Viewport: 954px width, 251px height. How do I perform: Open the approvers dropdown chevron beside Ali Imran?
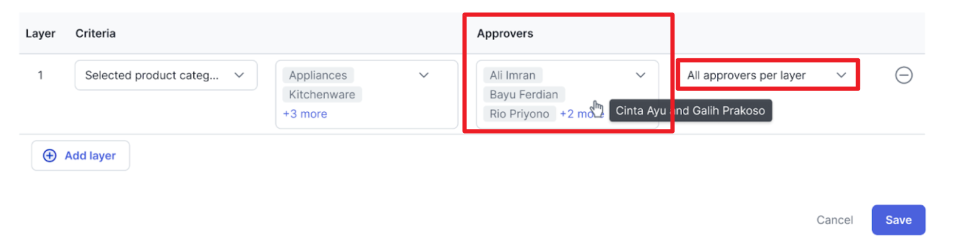tap(640, 75)
